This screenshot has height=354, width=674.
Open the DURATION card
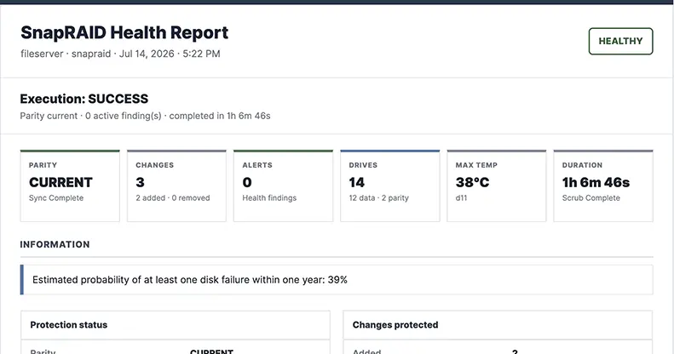[603, 186]
